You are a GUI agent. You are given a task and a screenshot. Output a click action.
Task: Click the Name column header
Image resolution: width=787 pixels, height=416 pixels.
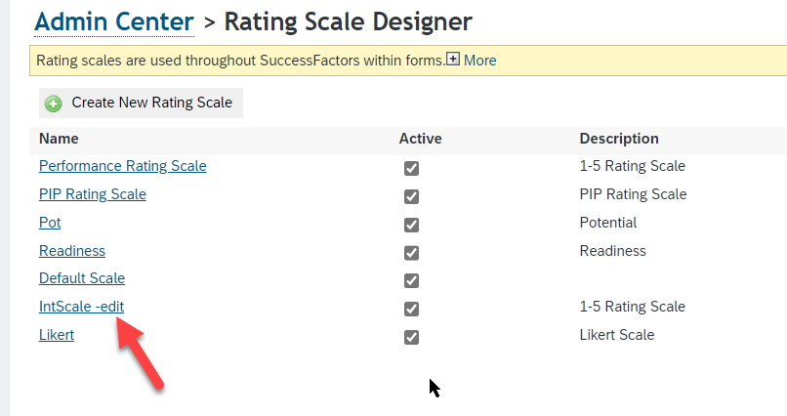(x=59, y=139)
